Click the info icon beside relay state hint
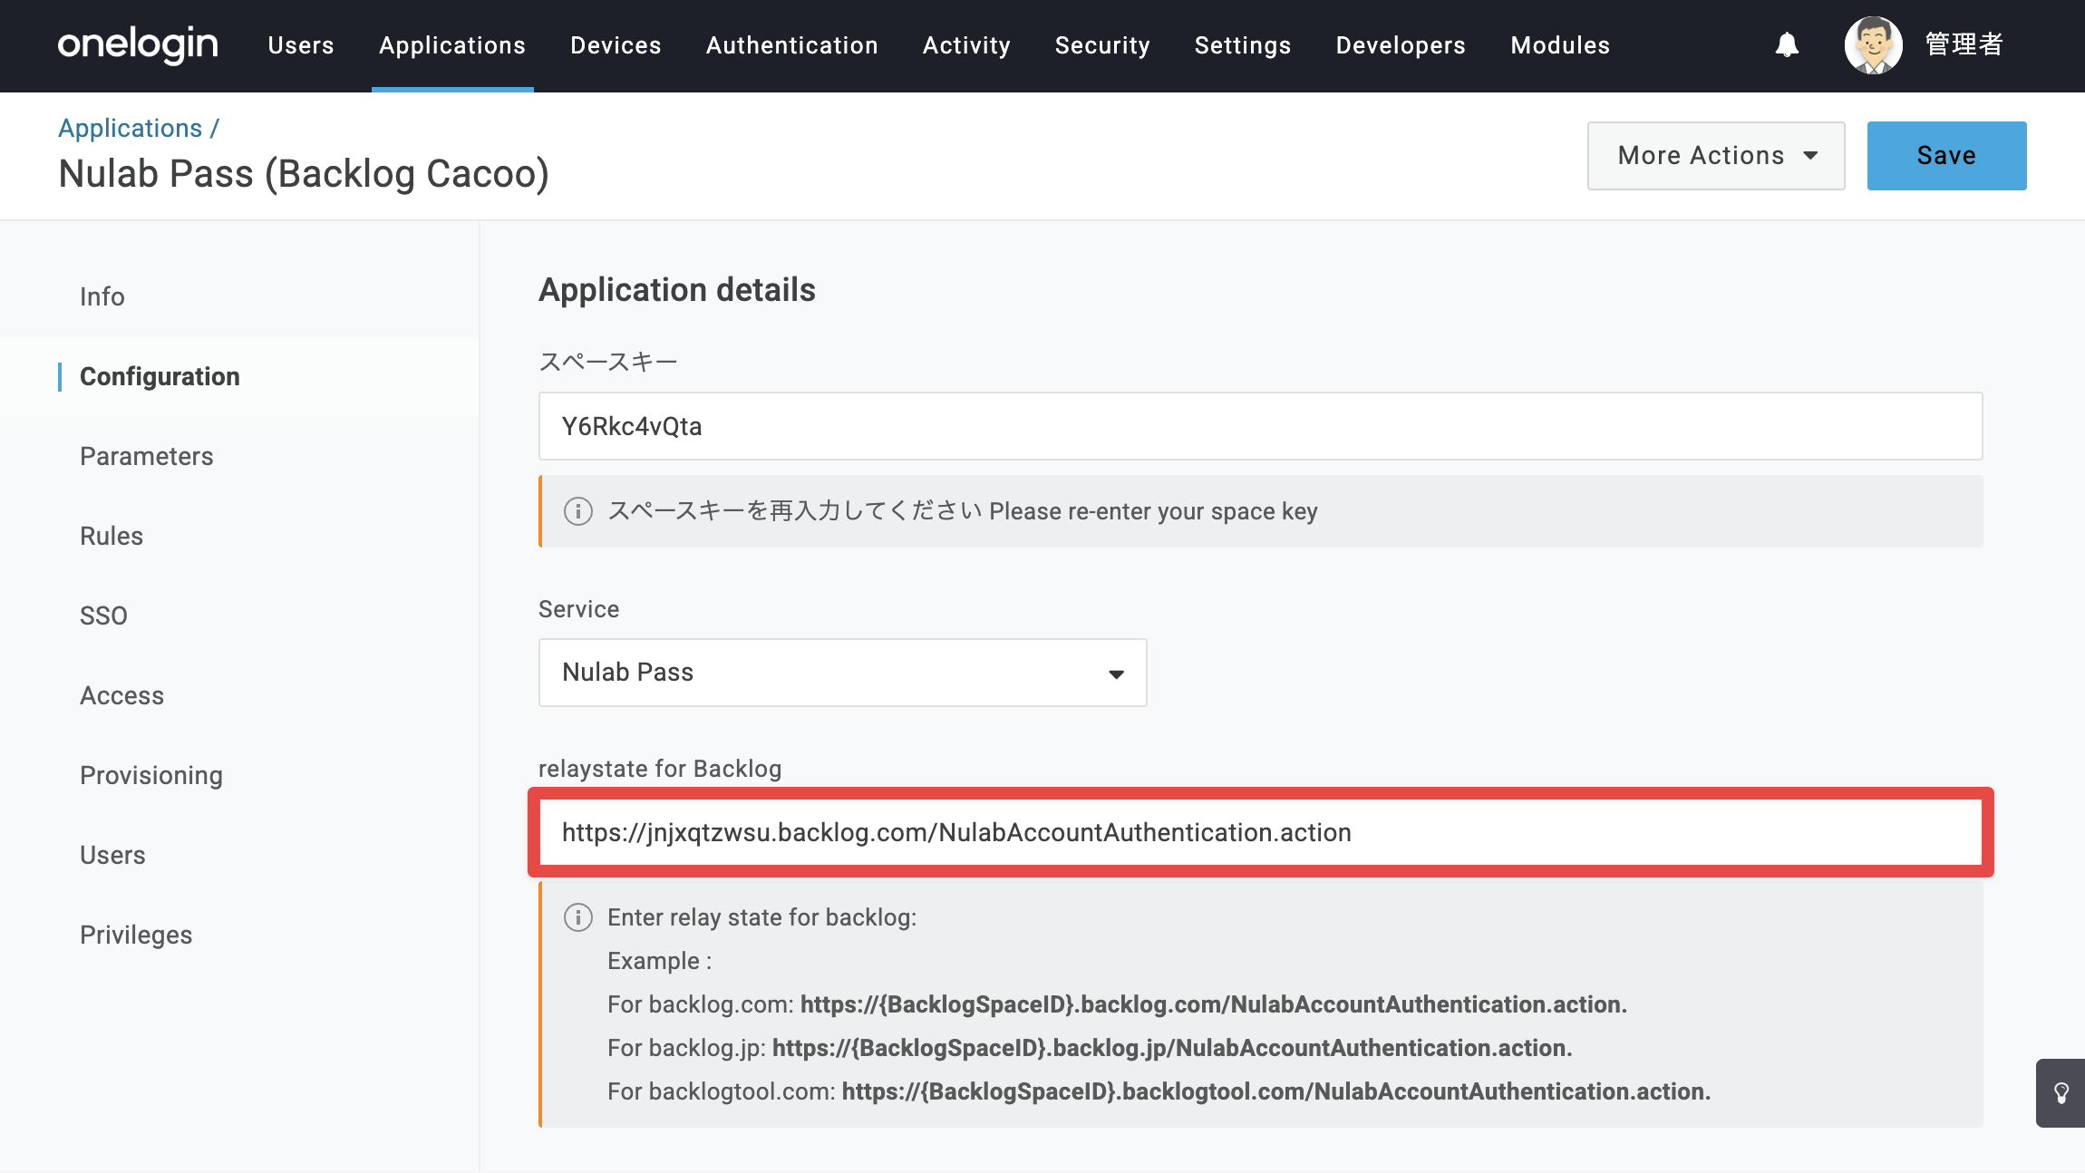The height and width of the screenshot is (1173, 2085). coord(578,917)
